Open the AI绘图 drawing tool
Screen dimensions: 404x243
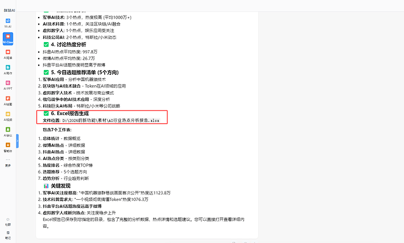pyautogui.click(x=8, y=100)
